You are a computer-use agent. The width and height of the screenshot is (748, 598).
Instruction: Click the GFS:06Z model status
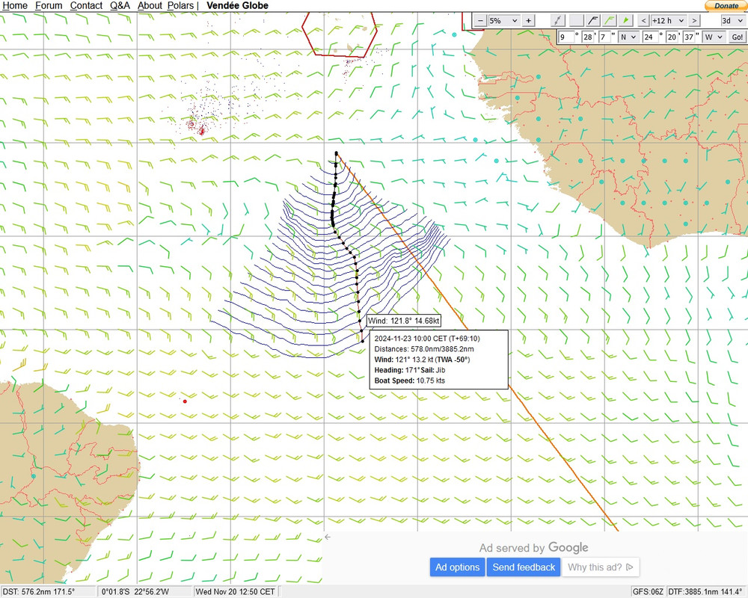(x=648, y=591)
